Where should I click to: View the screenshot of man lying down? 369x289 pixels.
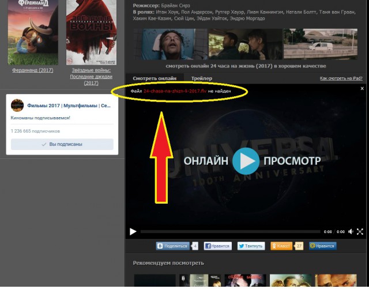[171, 44]
